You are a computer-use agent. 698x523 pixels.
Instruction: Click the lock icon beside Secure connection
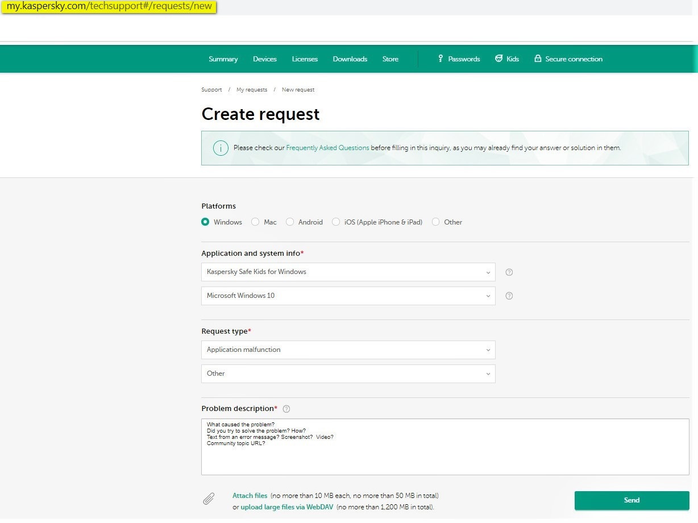pyautogui.click(x=538, y=59)
